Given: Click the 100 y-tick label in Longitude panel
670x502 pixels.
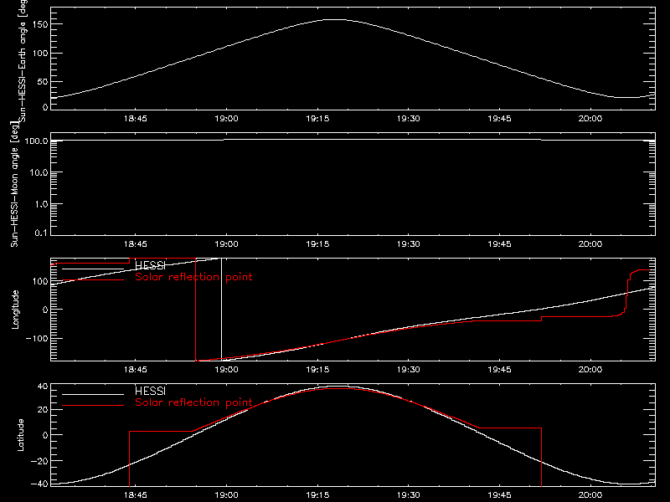Looking at the screenshot, I should [39, 281].
